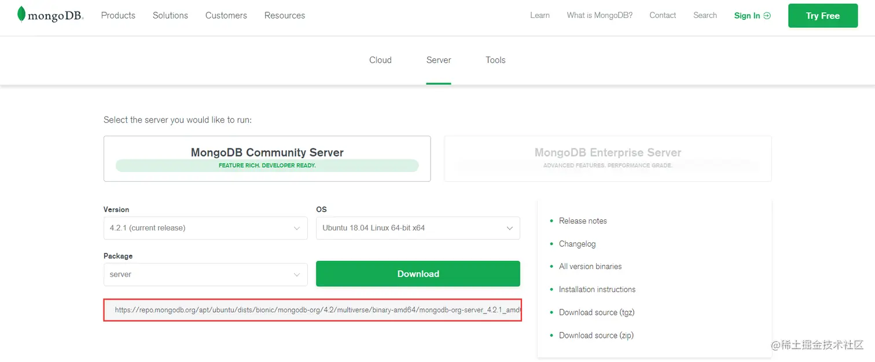Click the OS dropdown chevron

pos(510,229)
